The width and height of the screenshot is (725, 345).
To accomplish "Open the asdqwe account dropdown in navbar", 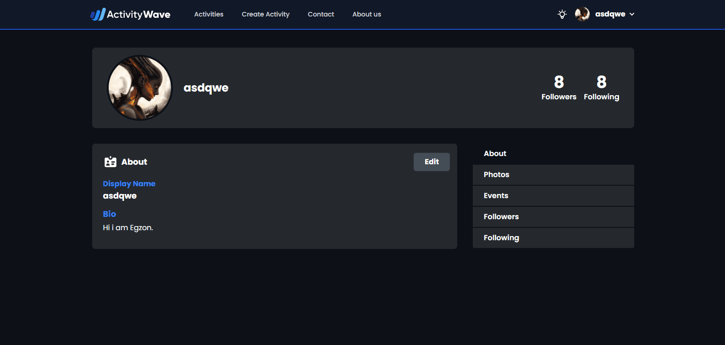I will click(x=610, y=14).
